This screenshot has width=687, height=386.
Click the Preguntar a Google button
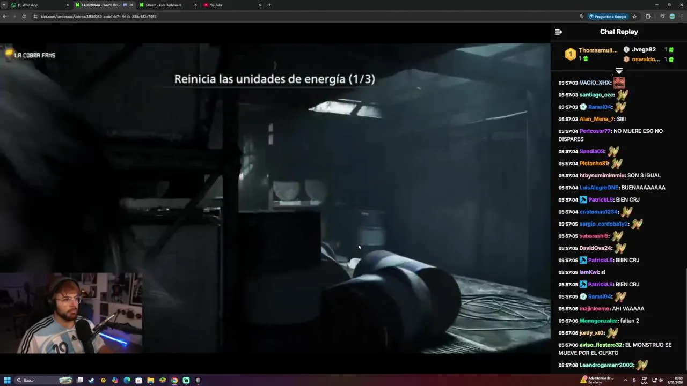[x=608, y=17]
